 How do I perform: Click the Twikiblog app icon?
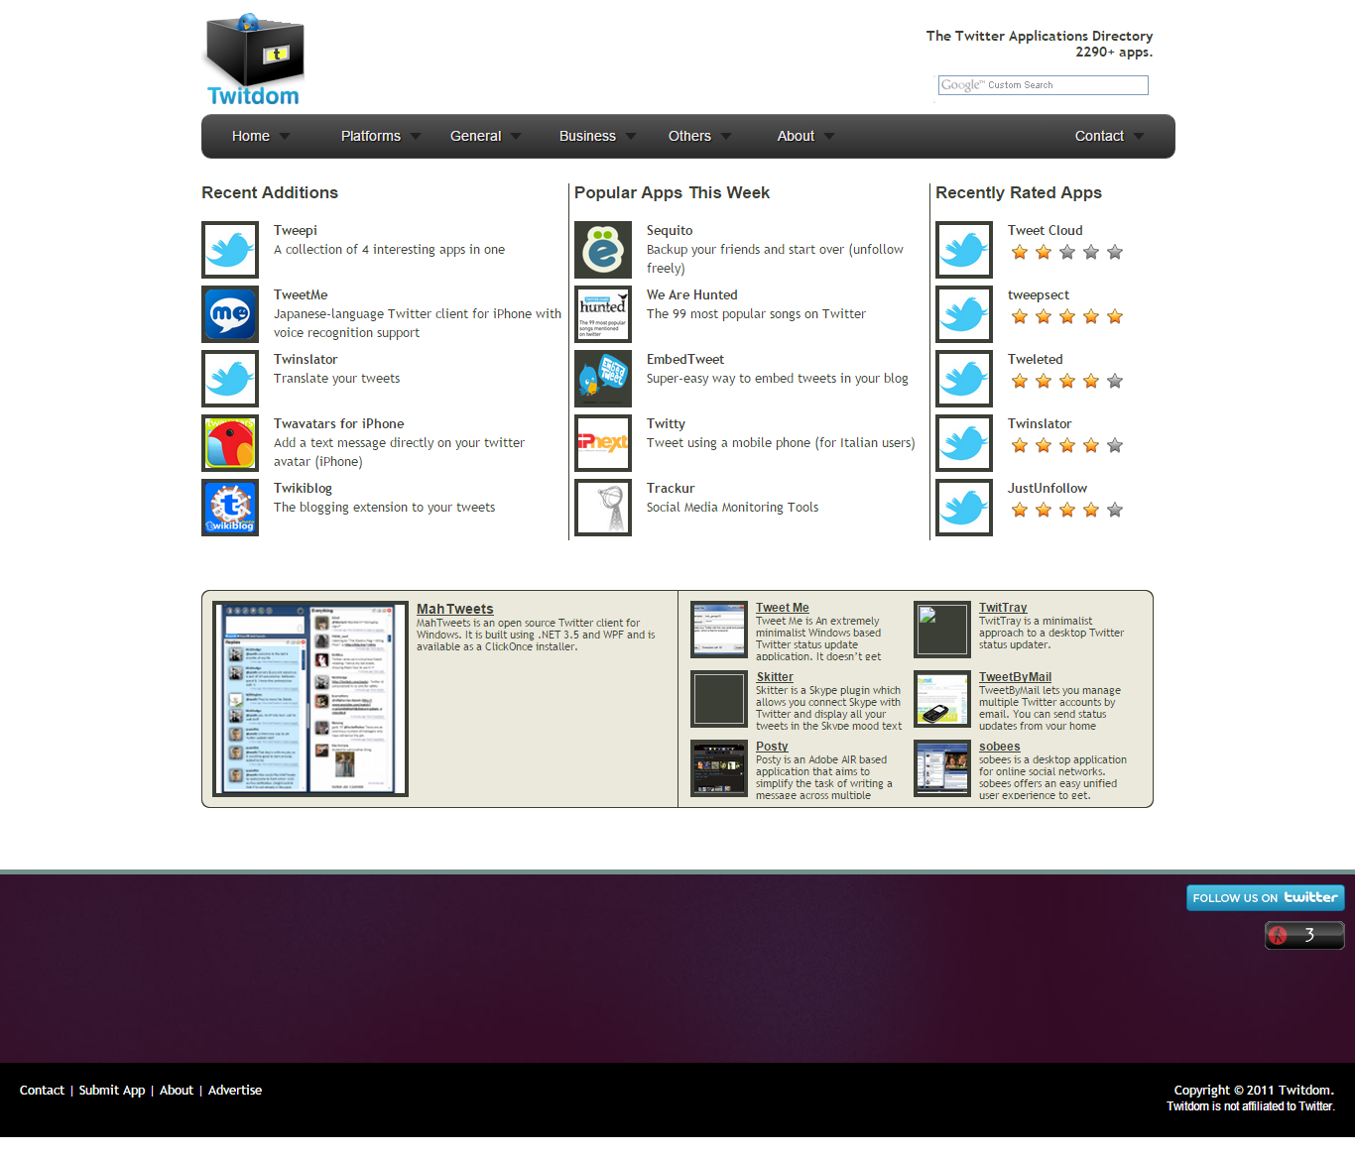pos(230,508)
